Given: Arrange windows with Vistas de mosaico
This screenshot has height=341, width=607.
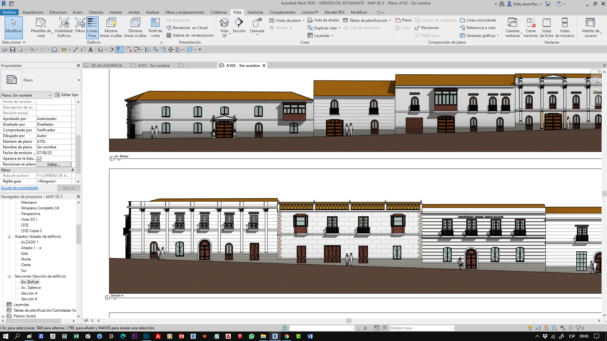Looking at the screenshot, I should click(565, 27).
